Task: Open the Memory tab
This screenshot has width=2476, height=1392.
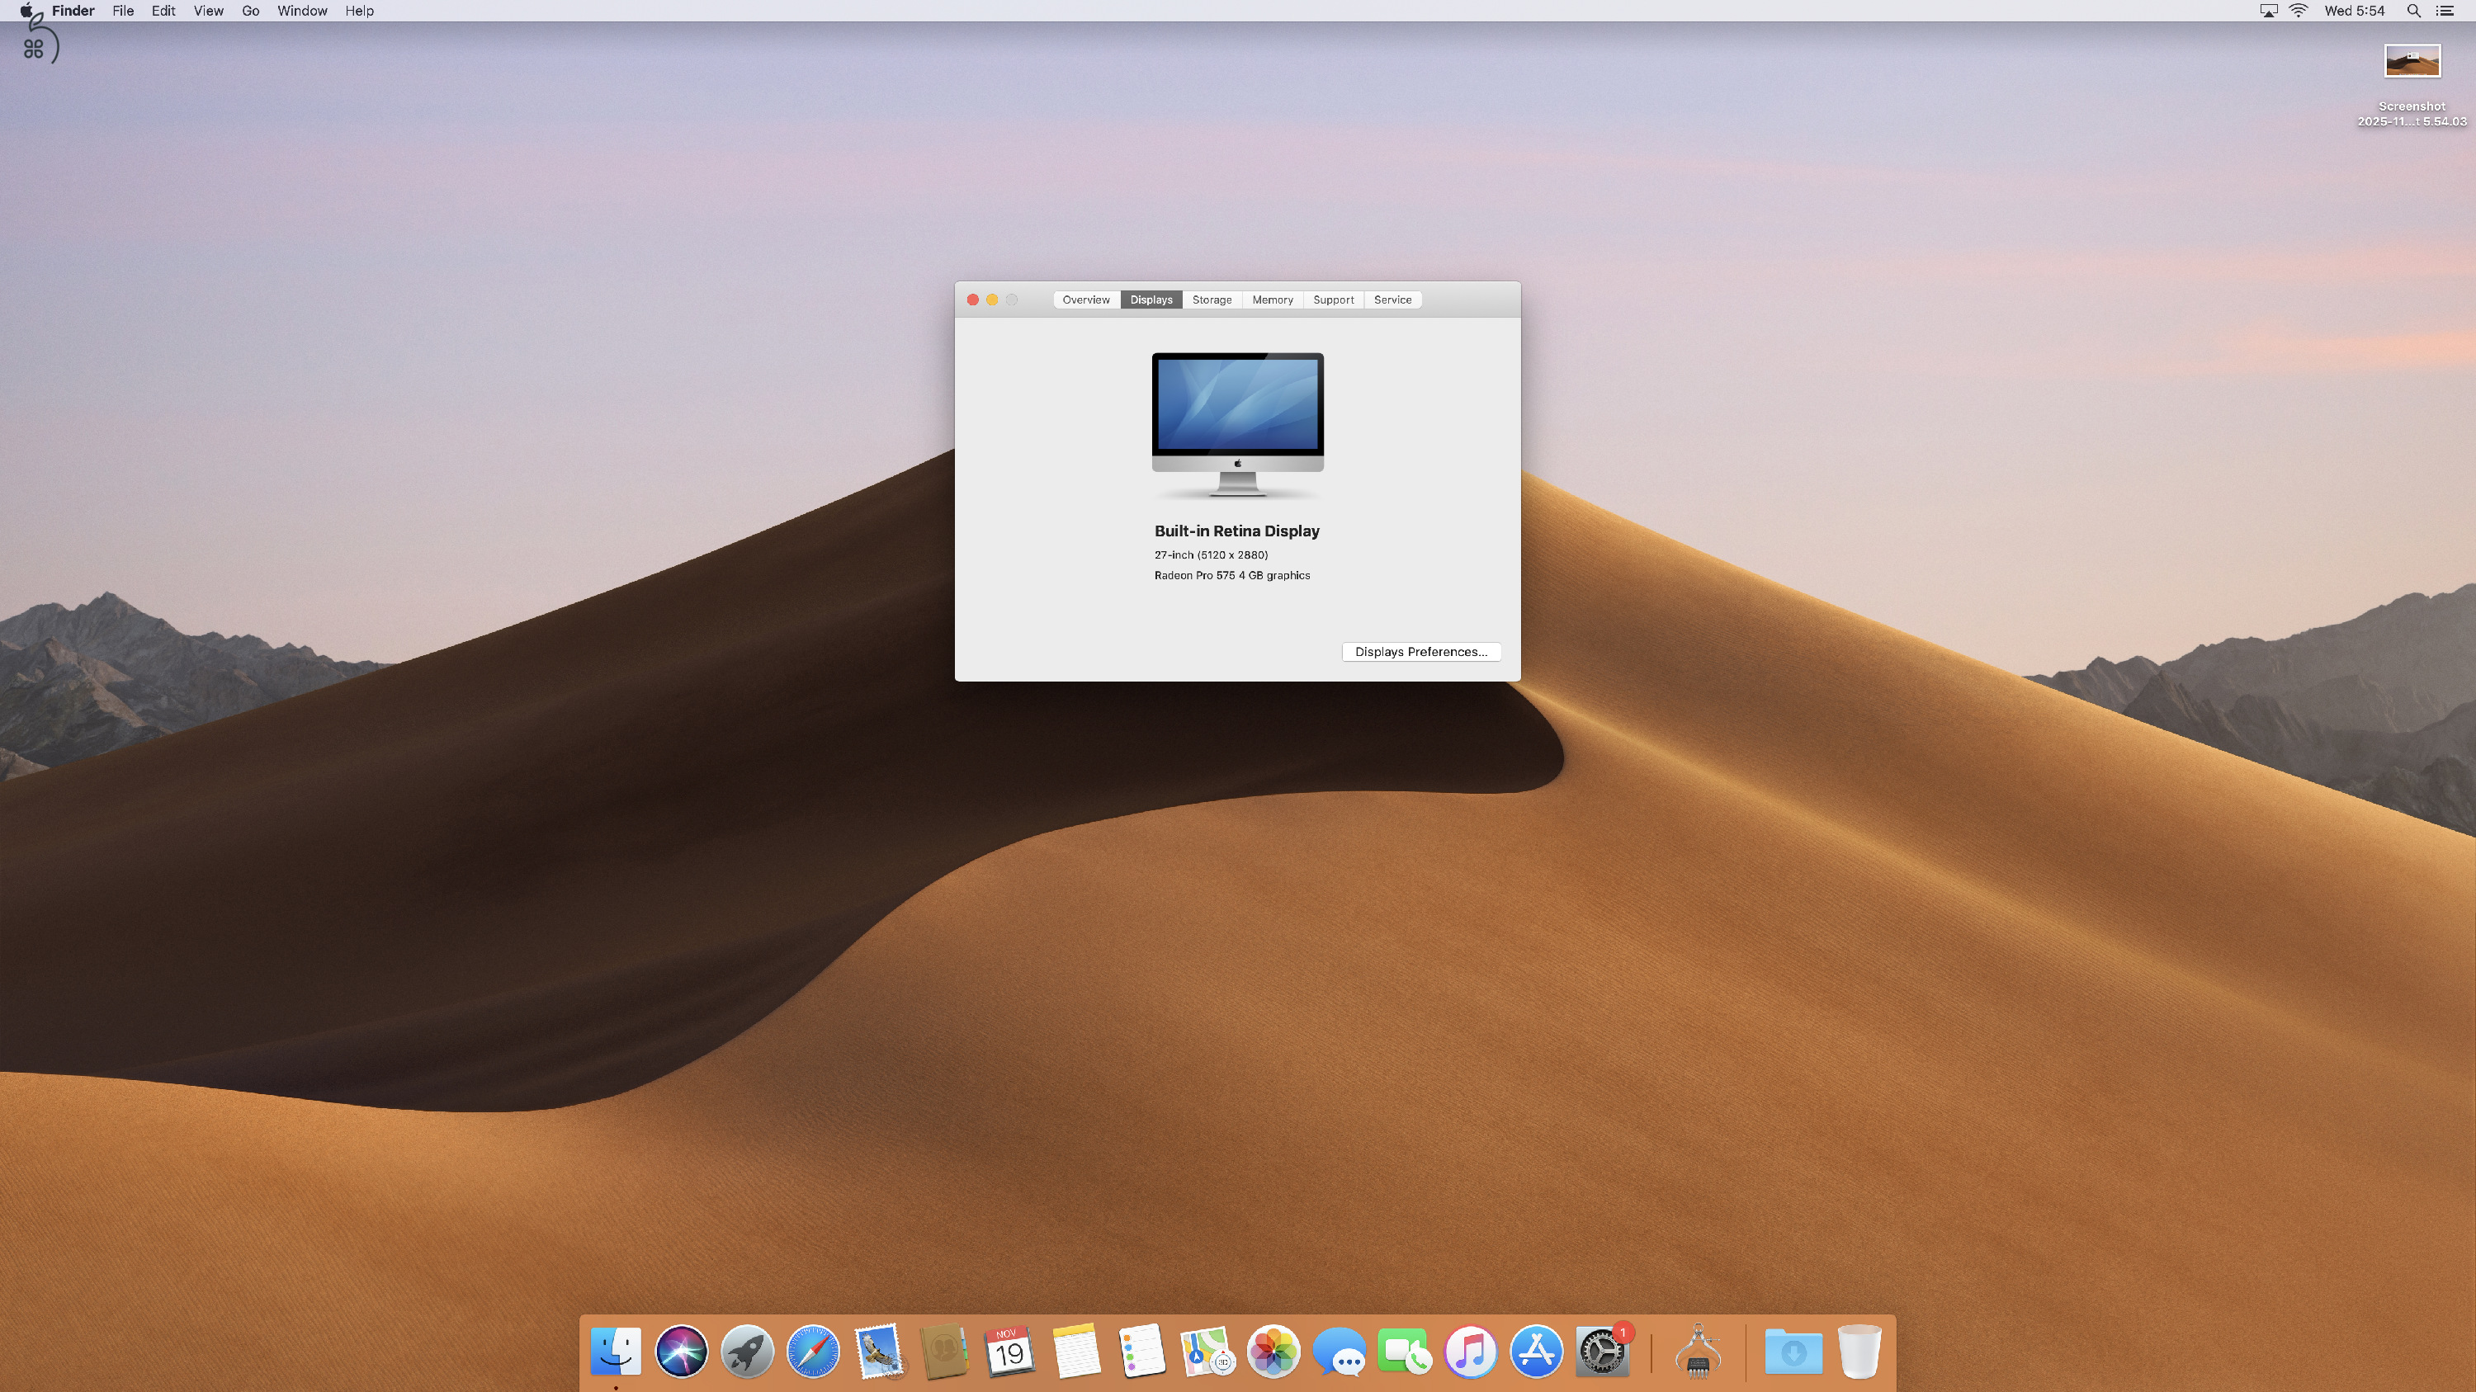Action: [x=1272, y=299]
